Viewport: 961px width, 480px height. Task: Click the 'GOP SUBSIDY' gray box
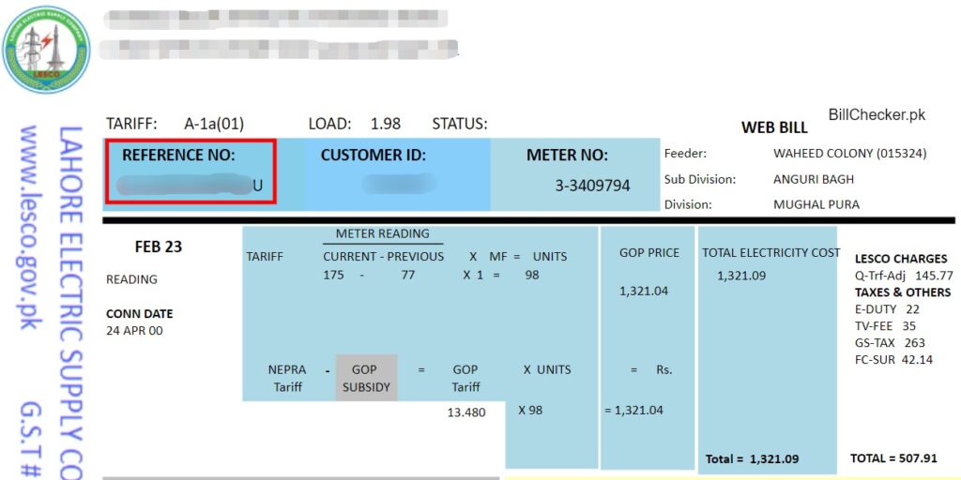(x=366, y=378)
